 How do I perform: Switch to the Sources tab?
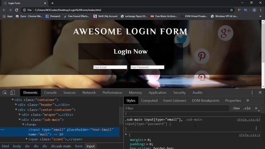pyautogui.click(x=70, y=93)
